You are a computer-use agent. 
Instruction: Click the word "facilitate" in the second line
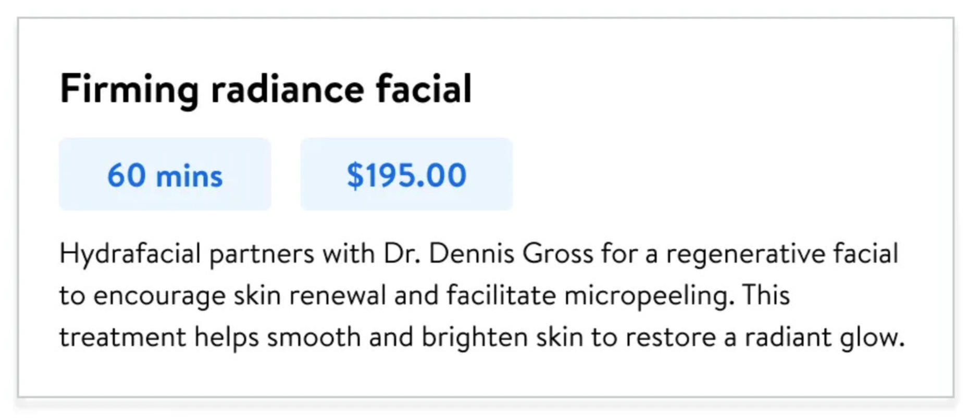pos(501,296)
